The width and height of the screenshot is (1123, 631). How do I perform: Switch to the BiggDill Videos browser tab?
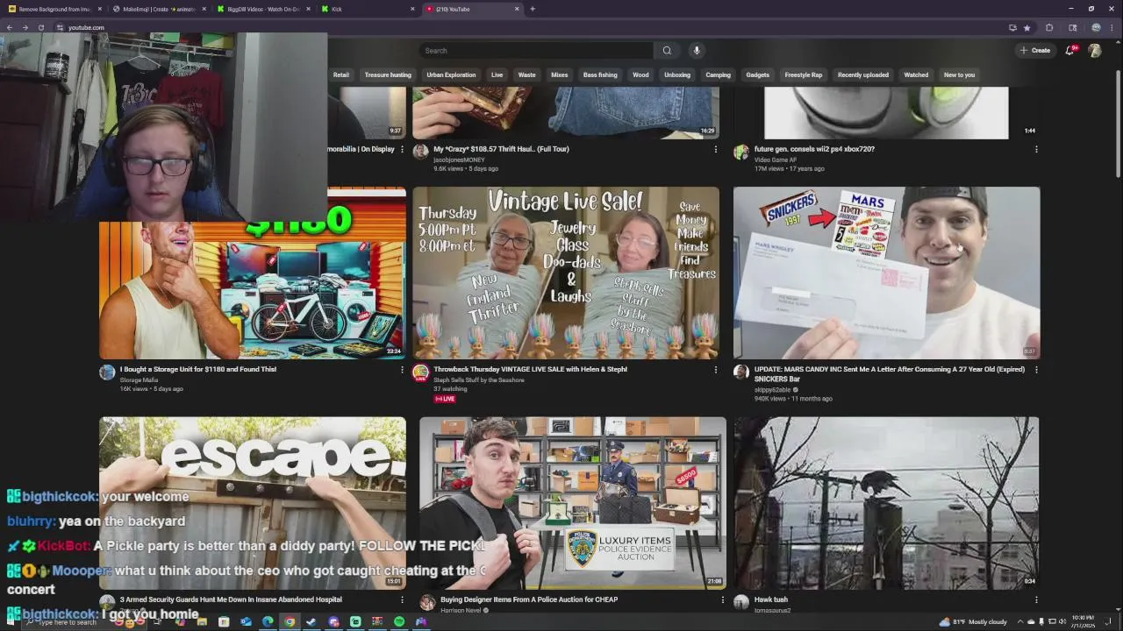pos(262,9)
